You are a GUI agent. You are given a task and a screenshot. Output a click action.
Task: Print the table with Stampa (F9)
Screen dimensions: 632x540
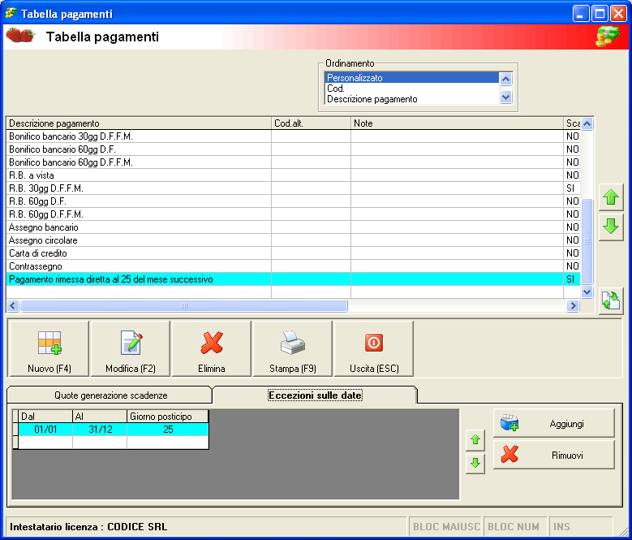pos(293,349)
